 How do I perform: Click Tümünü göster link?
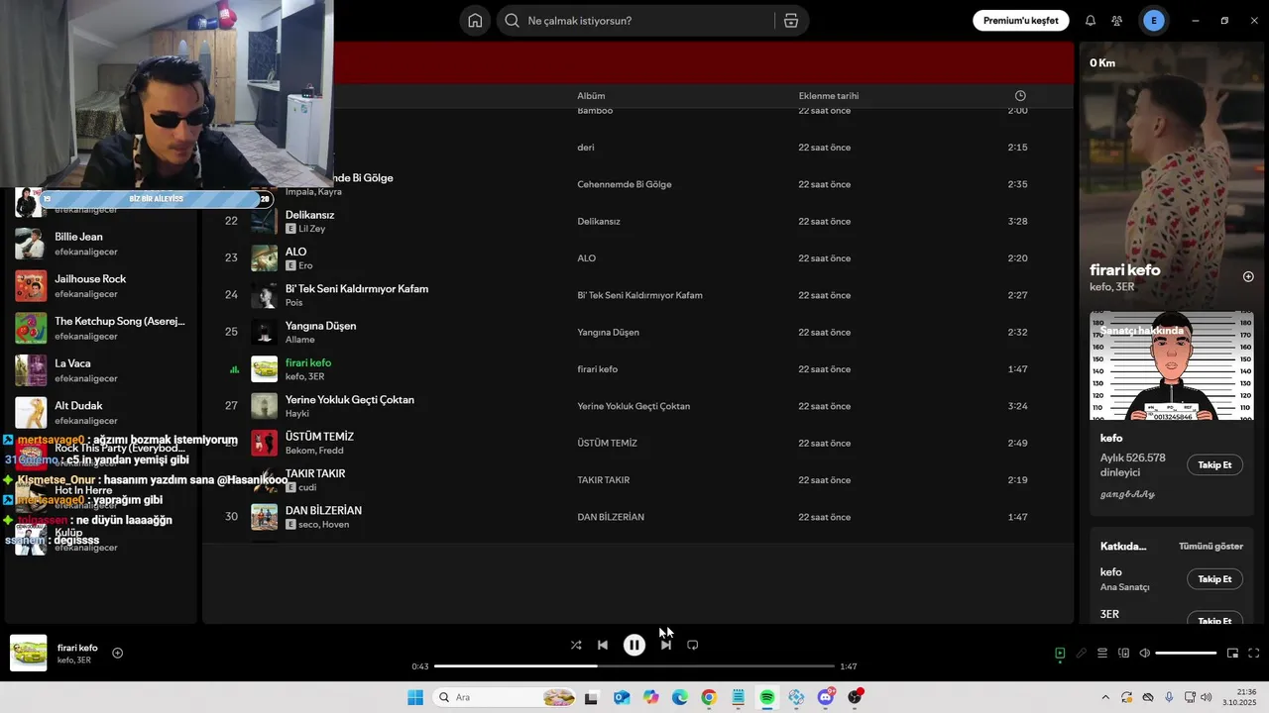click(x=1211, y=547)
